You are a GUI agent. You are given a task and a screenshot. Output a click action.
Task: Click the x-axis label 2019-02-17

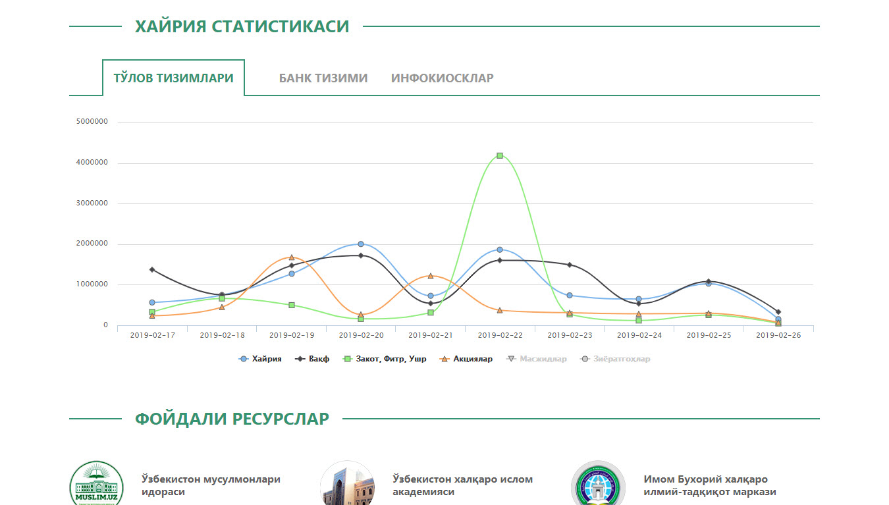[x=153, y=335]
